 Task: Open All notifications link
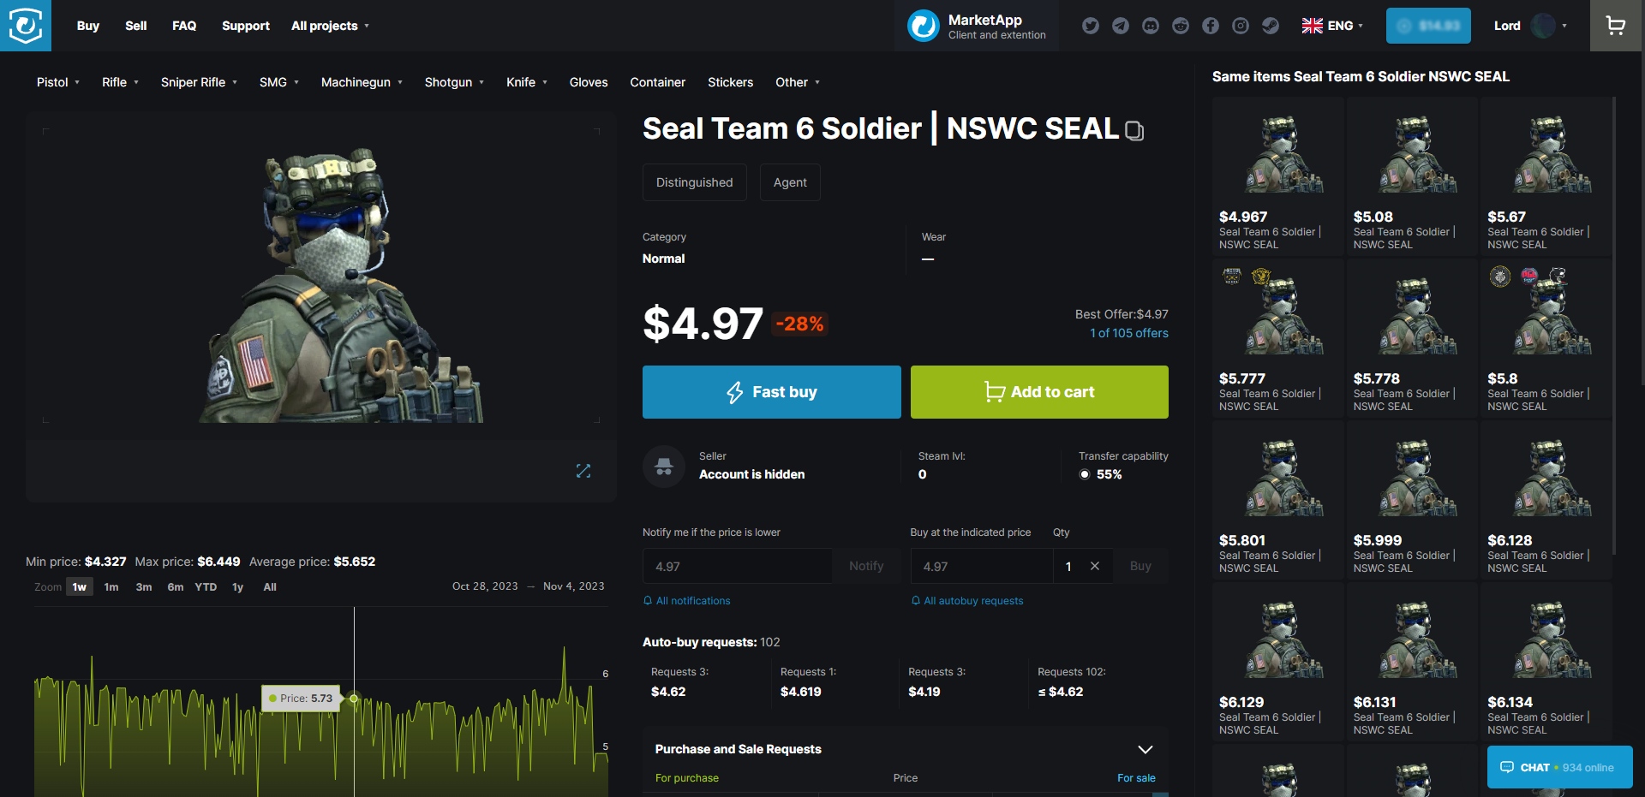click(x=687, y=601)
